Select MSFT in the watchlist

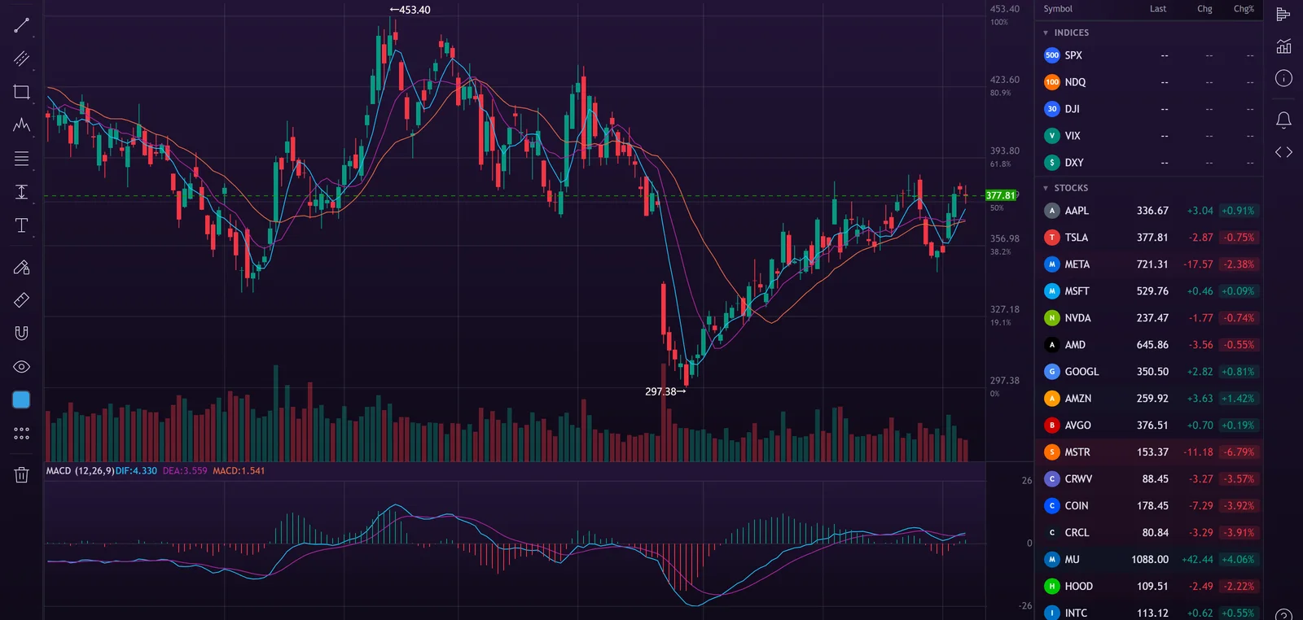tap(1149, 291)
